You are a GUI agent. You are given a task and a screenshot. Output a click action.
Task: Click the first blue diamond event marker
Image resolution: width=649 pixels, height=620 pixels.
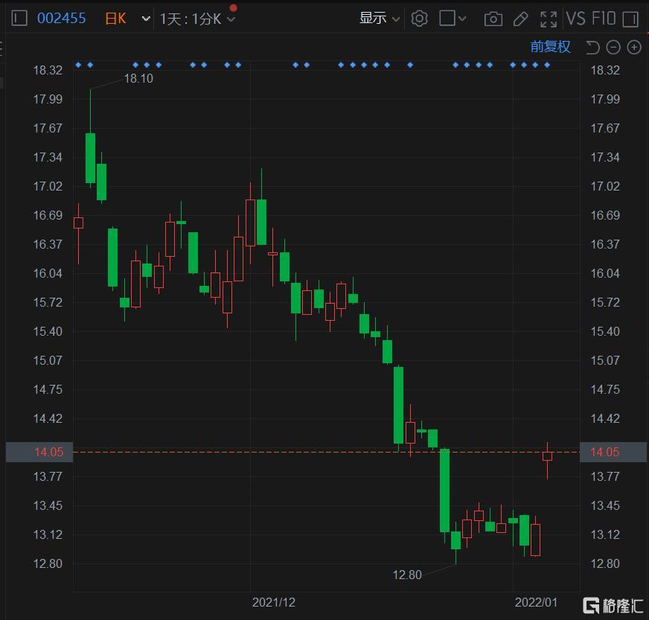tap(78, 65)
